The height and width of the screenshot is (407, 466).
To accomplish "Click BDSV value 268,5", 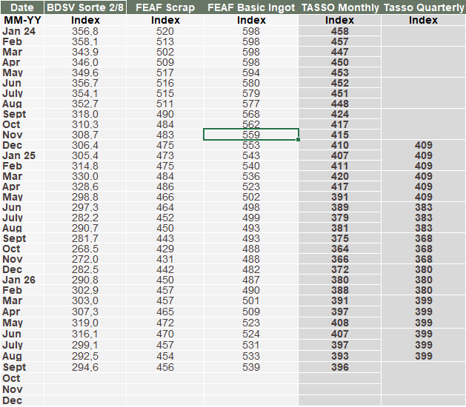I will pyautogui.click(x=85, y=249).
